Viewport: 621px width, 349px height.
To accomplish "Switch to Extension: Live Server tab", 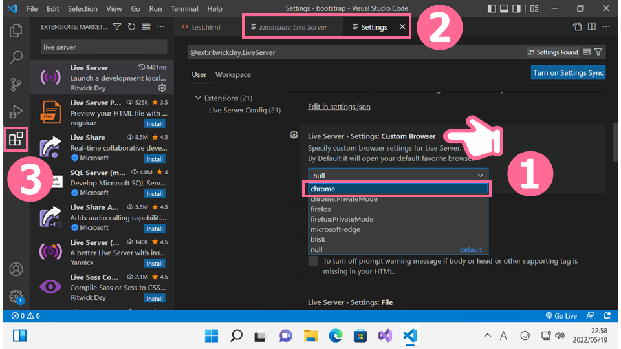I will (292, 27).
